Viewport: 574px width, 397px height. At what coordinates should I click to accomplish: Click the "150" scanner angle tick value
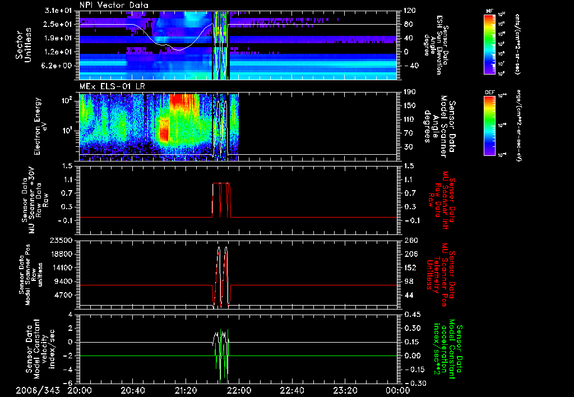click(410, 105)
